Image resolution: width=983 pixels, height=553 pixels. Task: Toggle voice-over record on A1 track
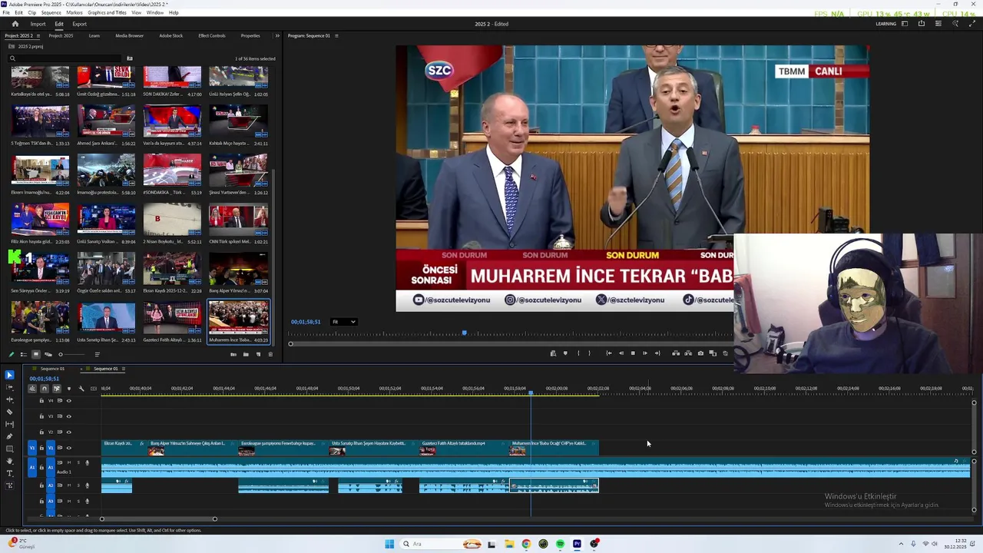click(x=87, y=462)
